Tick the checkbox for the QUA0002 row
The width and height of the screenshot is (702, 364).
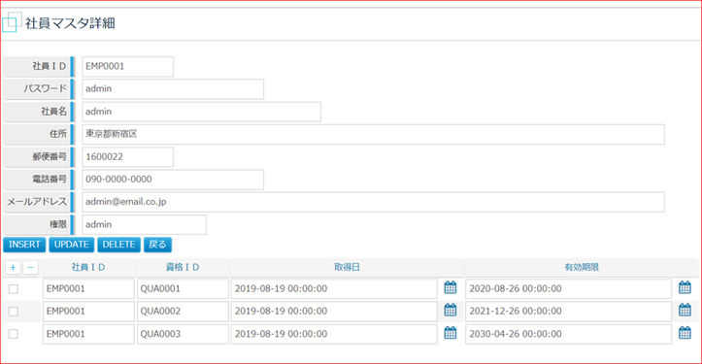tap(14, 312)
